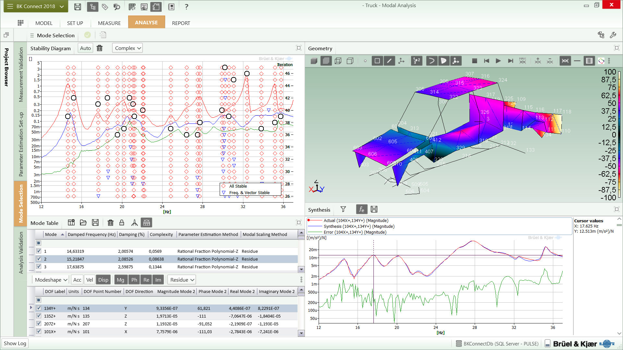Image resolution: width=623 pixels, height=350 pixels.
Task: Switch to the MEASURE tab
Action: pos(109,23)
